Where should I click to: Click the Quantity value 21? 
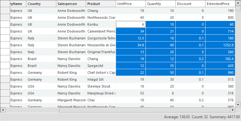(160, 31)
